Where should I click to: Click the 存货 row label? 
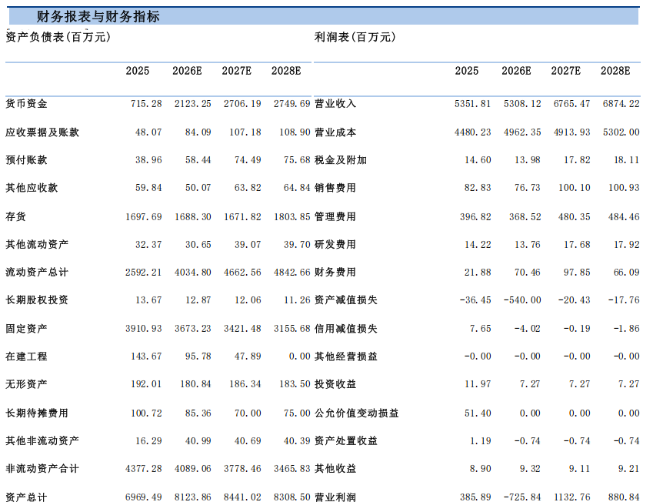tap(16, 216)
